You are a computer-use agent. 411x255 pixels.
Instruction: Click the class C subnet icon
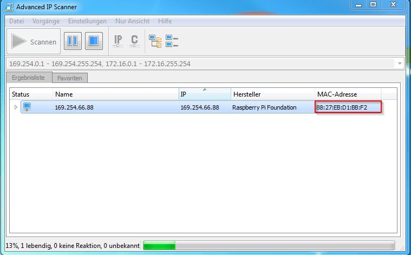(134, 41)
